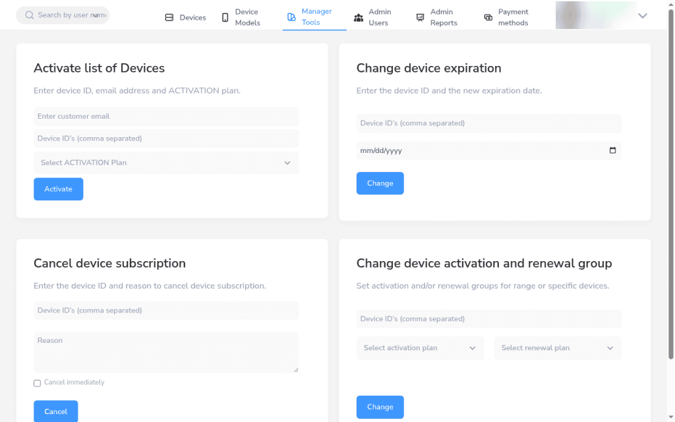675x422 pixels.
Task: Open the Select activation plan dropdown
Action: [420, 348]
